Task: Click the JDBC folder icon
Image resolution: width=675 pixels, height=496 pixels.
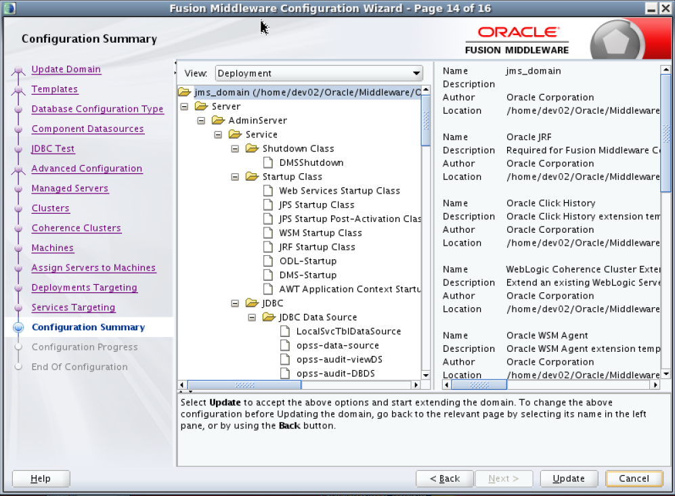Action: tap(253, 303)
